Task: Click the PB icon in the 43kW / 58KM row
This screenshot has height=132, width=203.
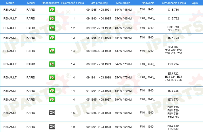Action: point(52,51)
